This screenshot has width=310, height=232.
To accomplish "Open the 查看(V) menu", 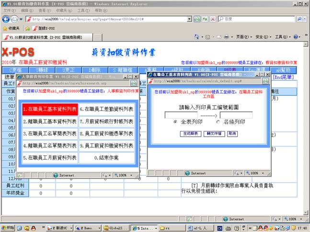I will click(x=44, y=10).
